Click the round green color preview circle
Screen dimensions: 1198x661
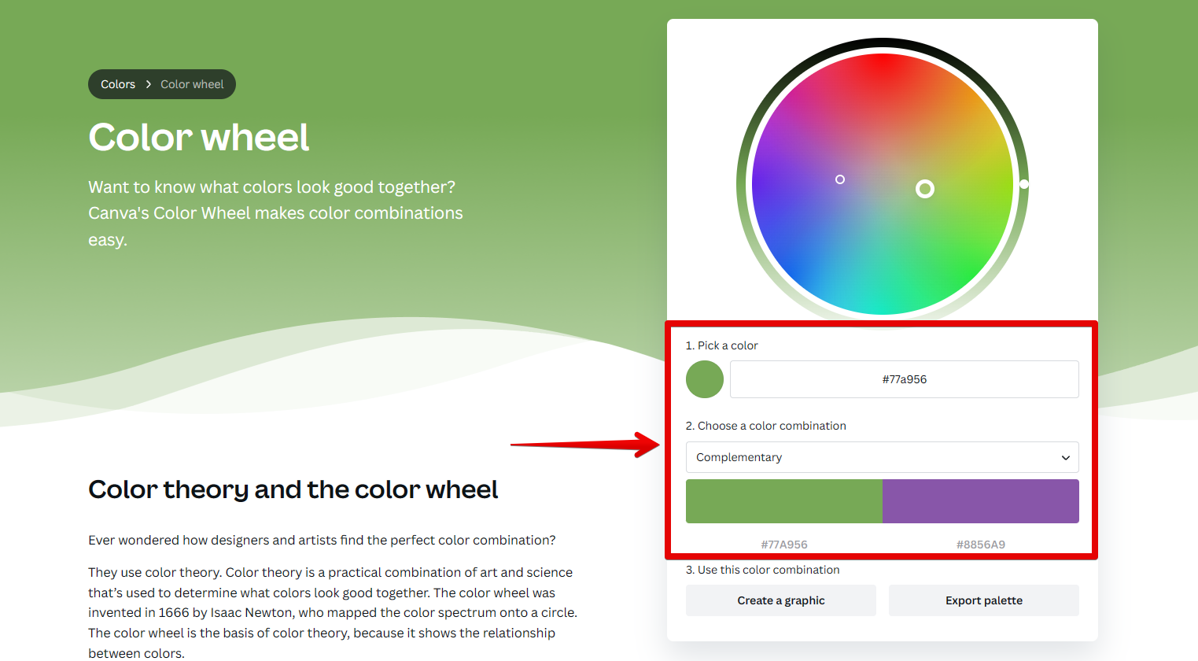(x=705, y=379)
